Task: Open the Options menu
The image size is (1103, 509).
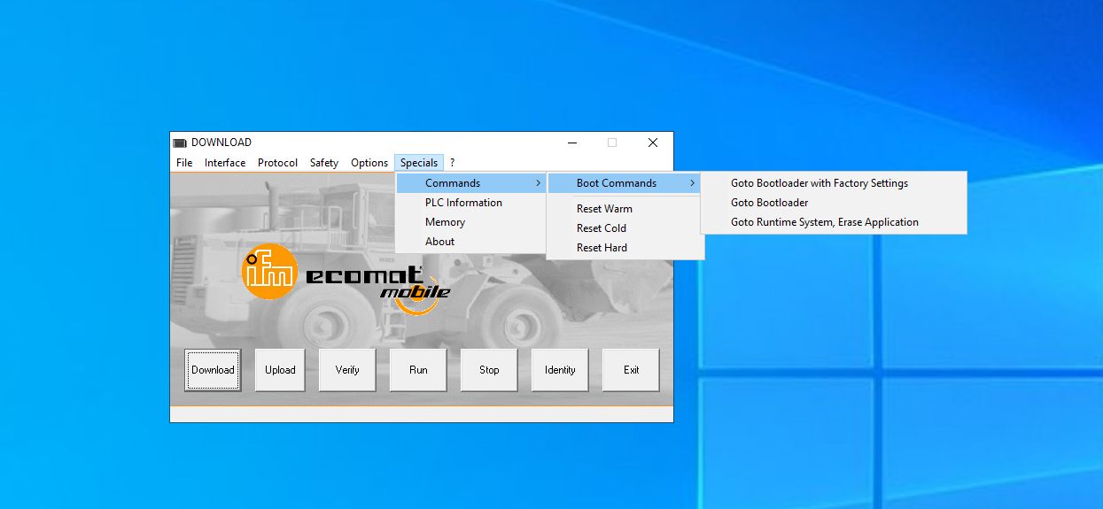Action: [369, 163]
